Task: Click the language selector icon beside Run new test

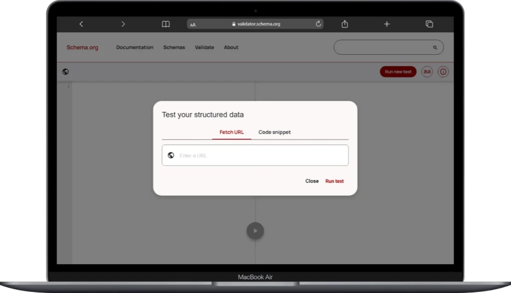Action: click(x=427, y=72)
